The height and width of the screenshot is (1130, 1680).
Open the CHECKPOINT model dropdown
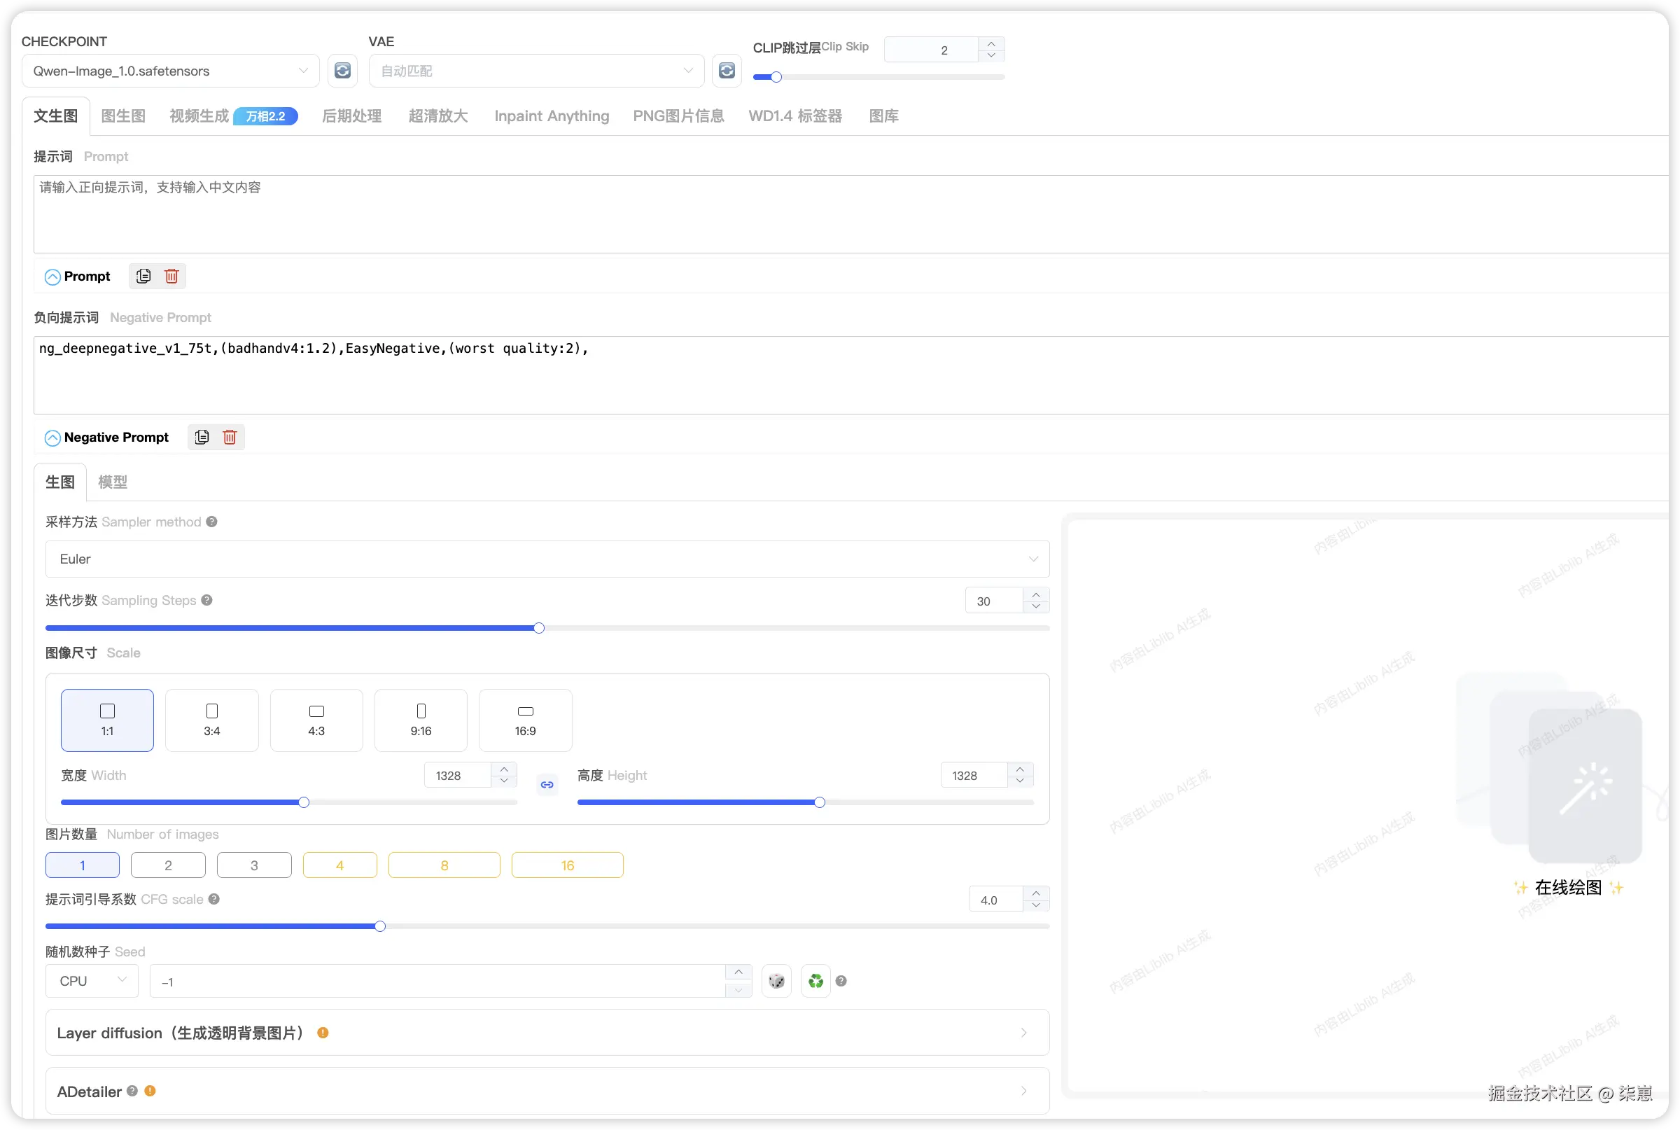(x=171, y=71)
